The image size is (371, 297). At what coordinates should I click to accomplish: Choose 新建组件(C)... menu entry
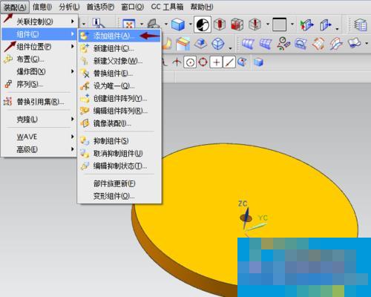click(119, 48)
